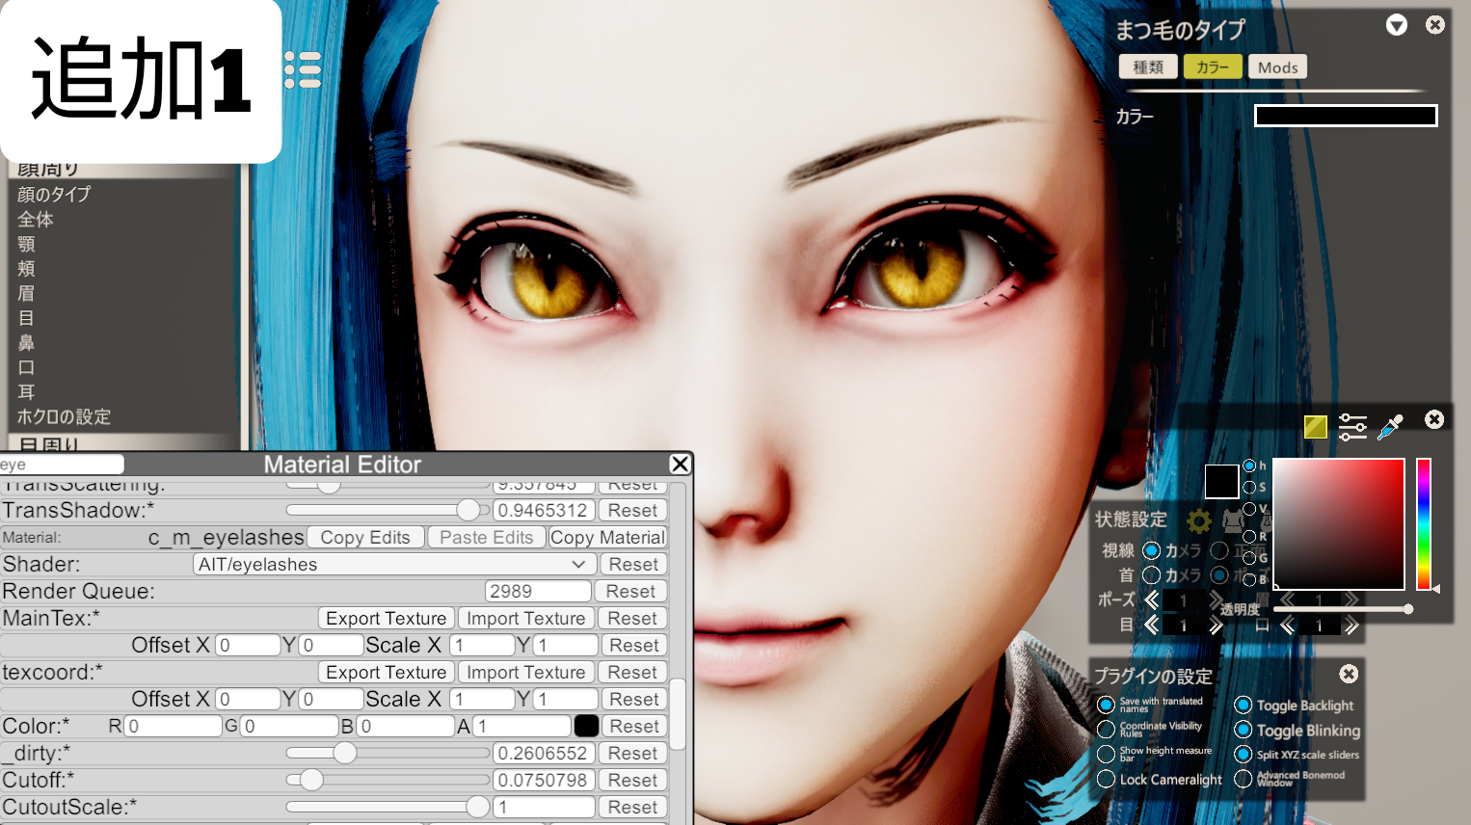The image size is (1471, 825).
Task: Click the yellow palette sample icon
Action: tap(1315, 427)
